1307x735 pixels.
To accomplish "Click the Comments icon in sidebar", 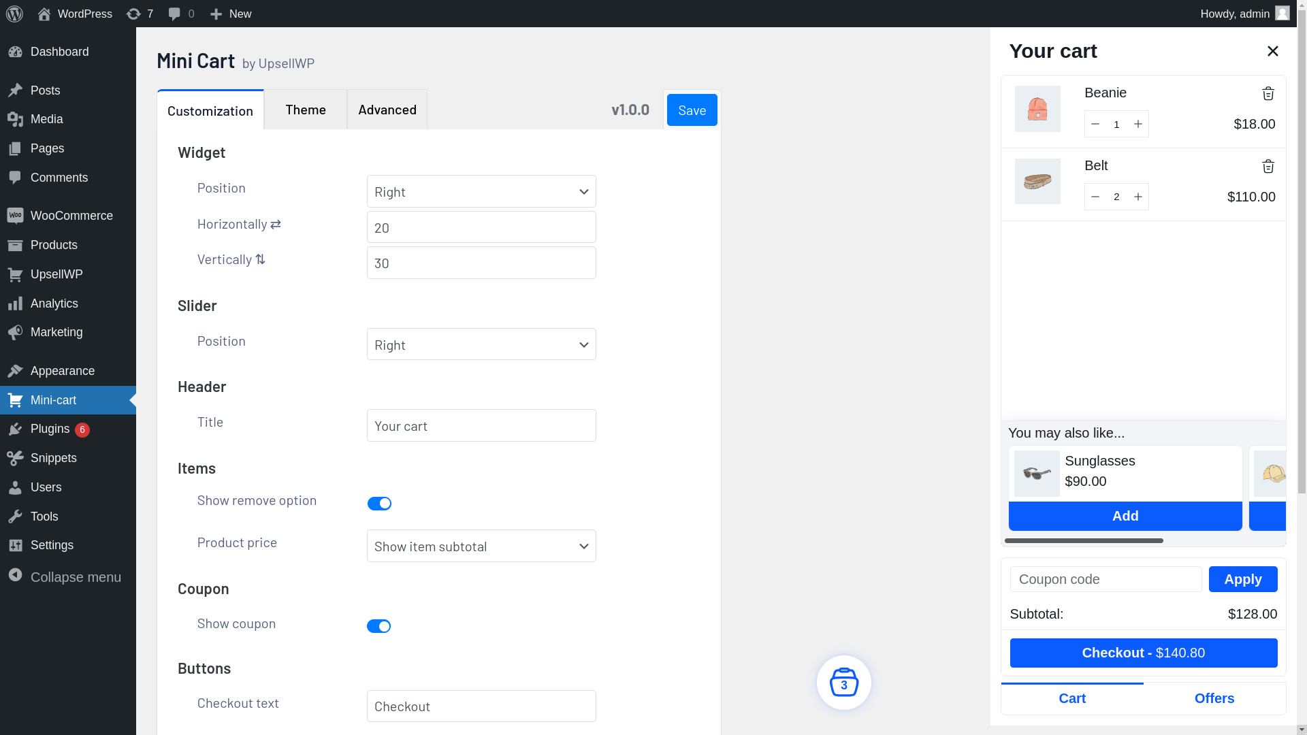I will (15, 178).
